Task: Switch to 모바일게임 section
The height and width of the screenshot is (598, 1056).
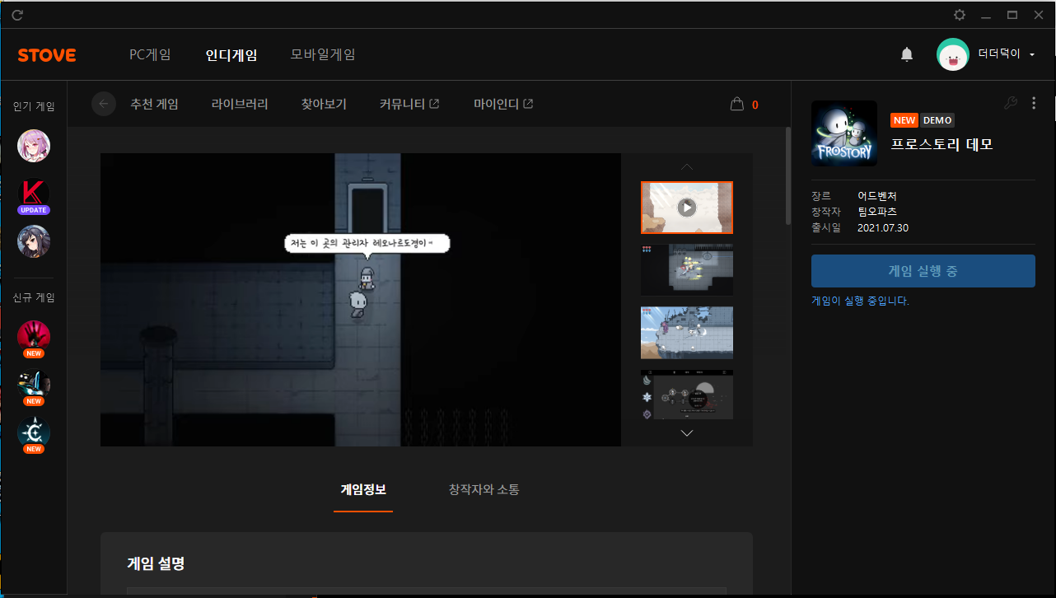Action: click(323, 54)
